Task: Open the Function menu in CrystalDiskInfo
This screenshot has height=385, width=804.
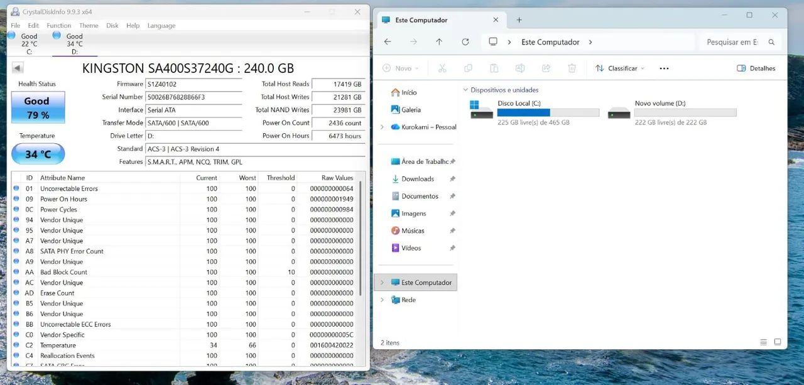Action: pos(59,26)
